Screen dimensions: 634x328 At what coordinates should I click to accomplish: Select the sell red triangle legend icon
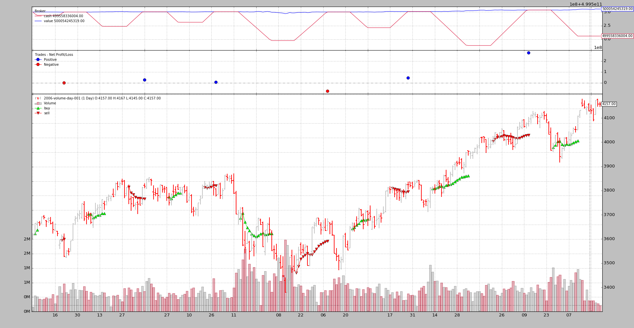[38, 113]
